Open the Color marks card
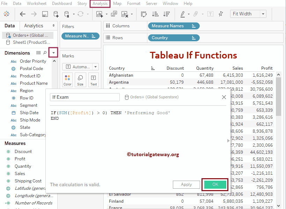 (67, 79)
